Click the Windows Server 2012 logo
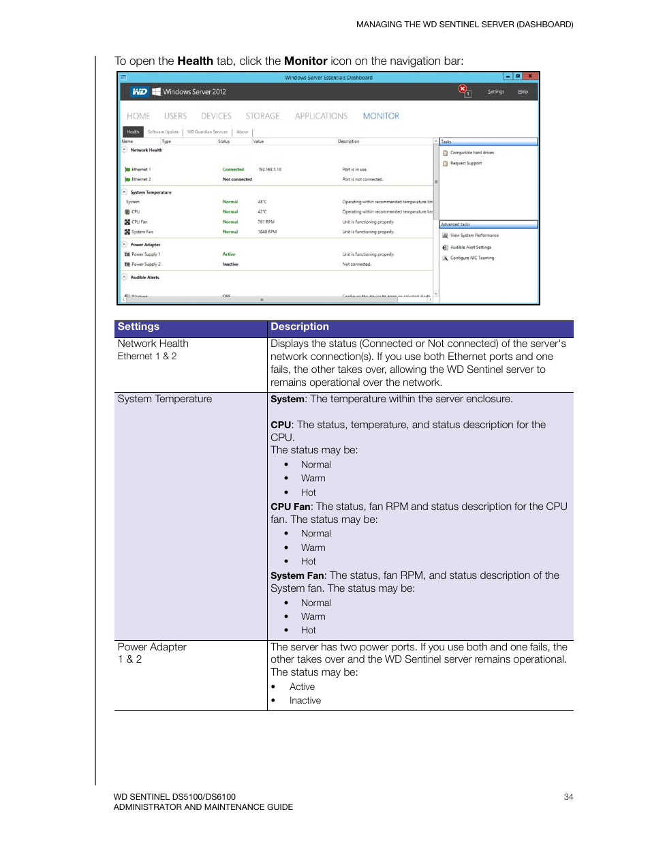This screenshot has height=842, width=650. (x=189, y=91)
